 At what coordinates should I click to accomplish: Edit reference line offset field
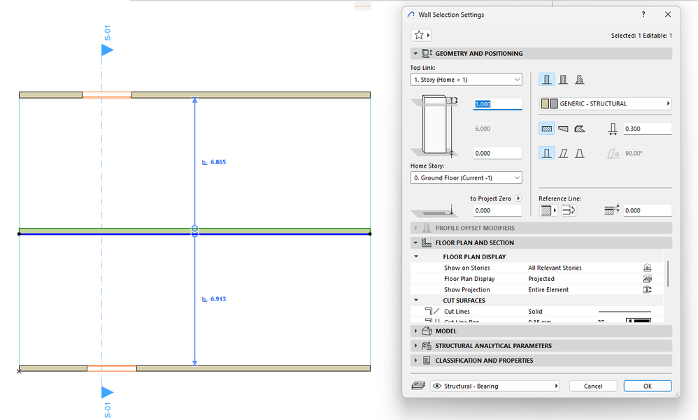pyautogui.click(x=647, y=210)
